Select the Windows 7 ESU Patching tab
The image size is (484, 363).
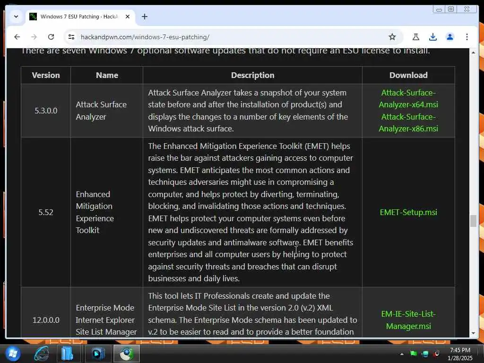click(80, 17)
